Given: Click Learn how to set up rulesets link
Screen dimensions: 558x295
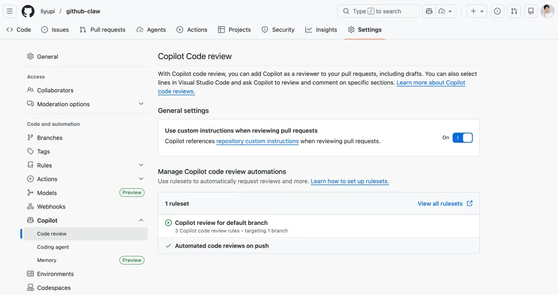Looking at the screenshot, I should [350, 182].
